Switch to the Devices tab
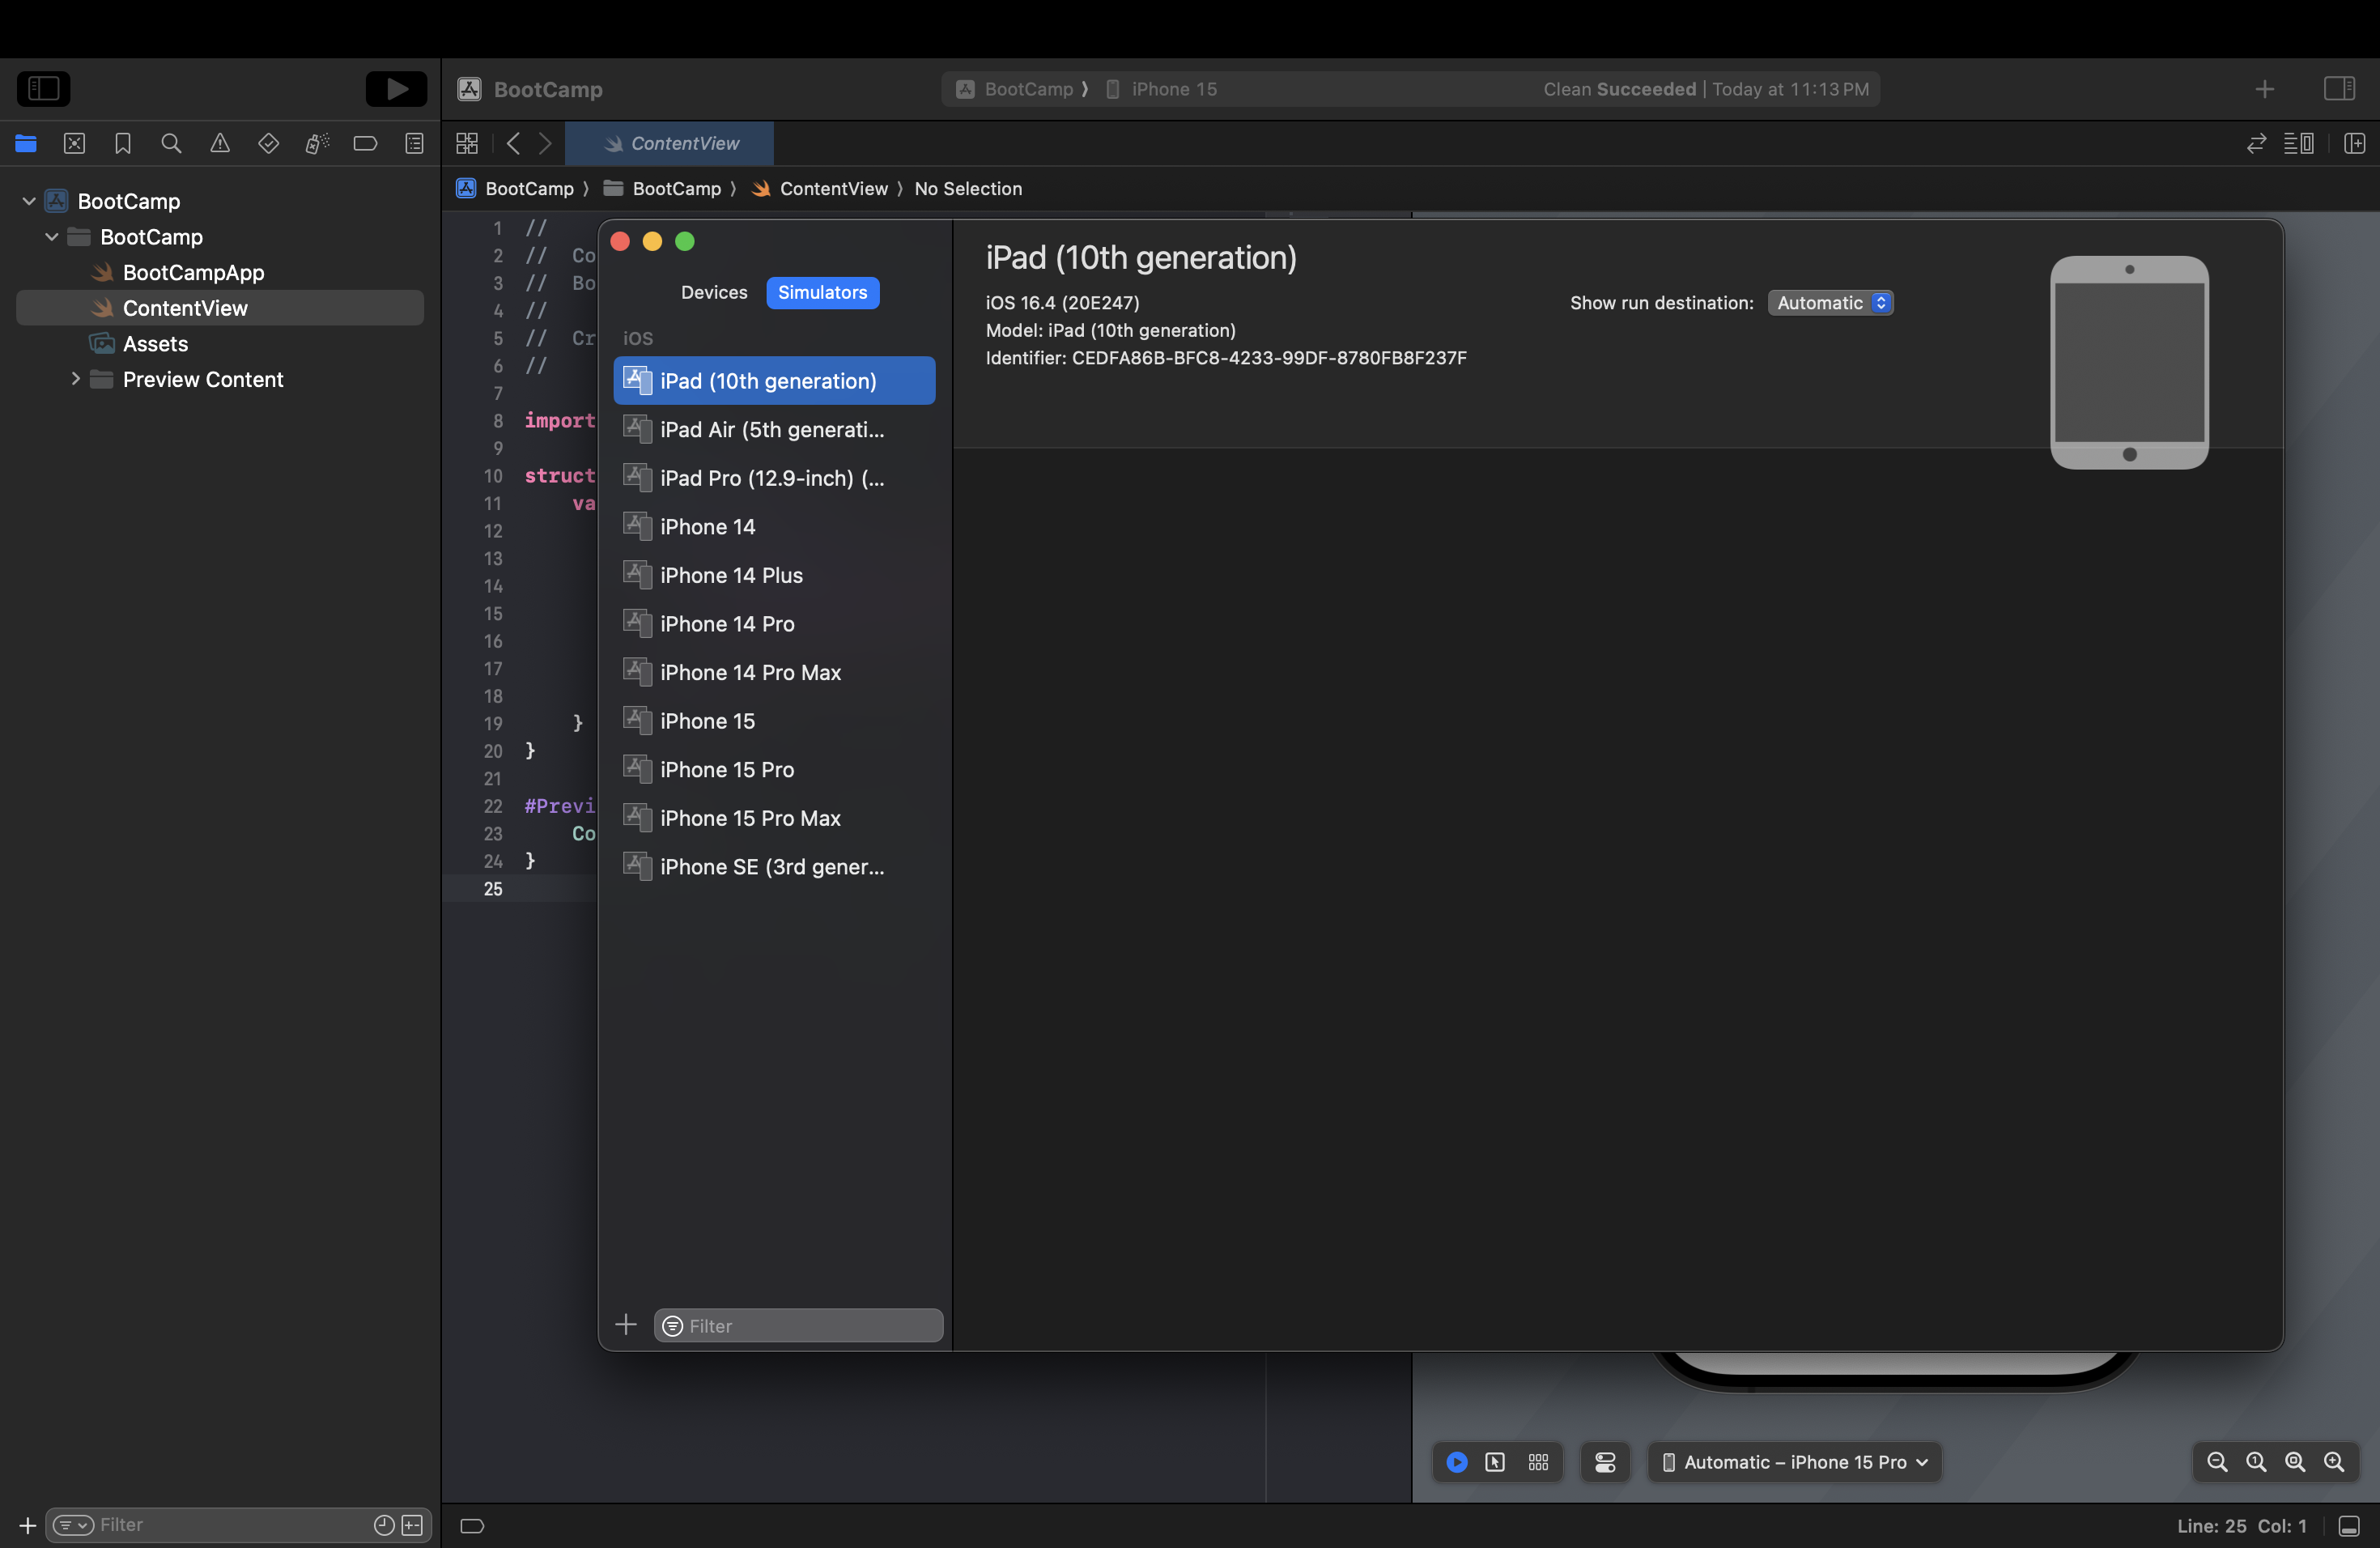The image size is (2380, 1548). (713, 293)
